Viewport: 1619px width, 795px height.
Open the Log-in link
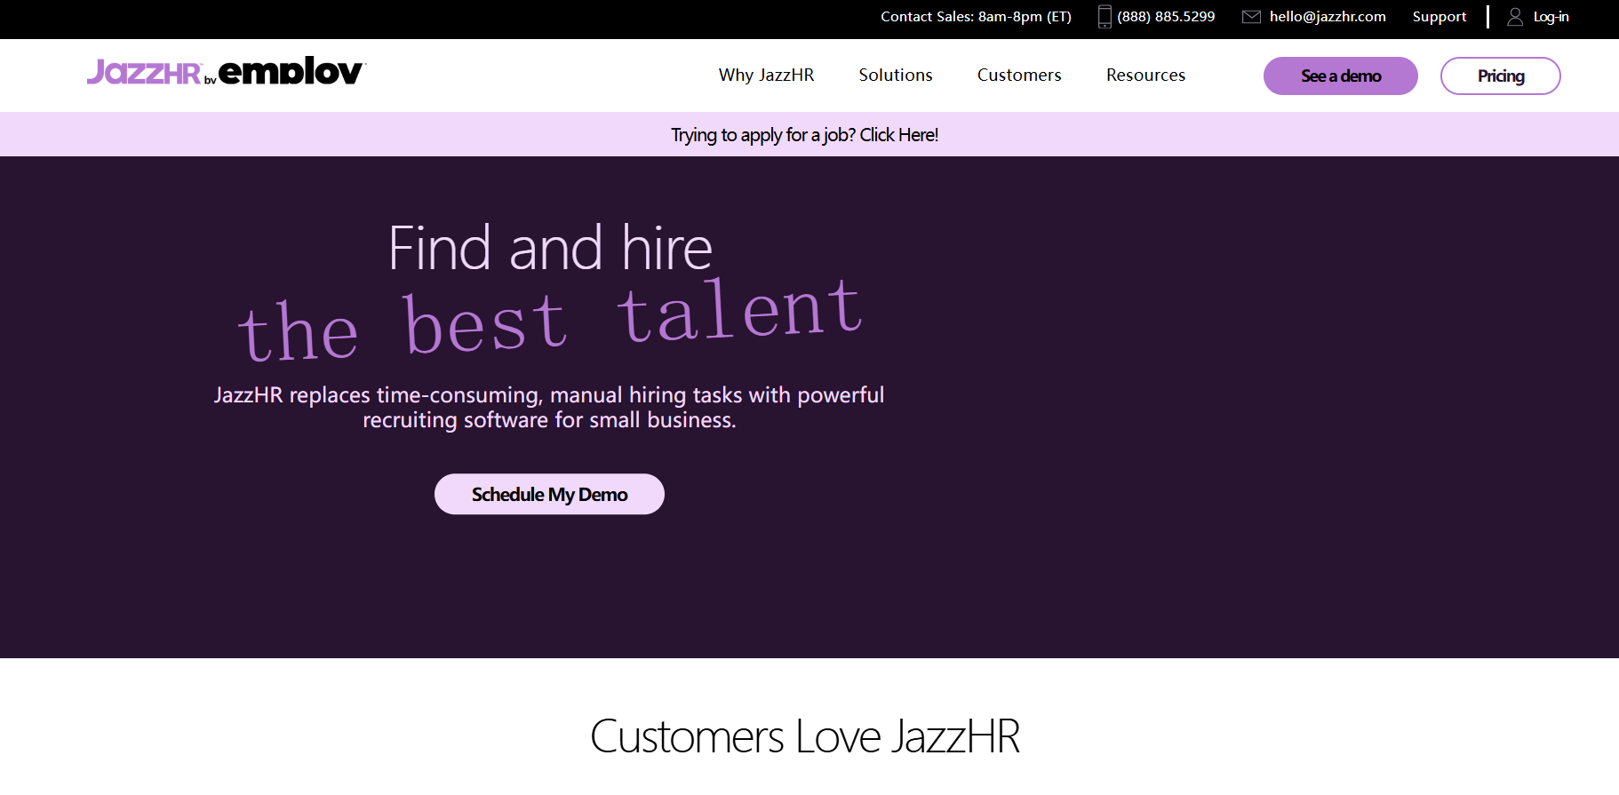tap(1551, 17)
